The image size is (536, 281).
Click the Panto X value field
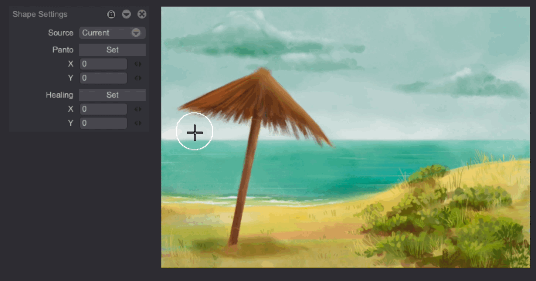tap(103, 64)
